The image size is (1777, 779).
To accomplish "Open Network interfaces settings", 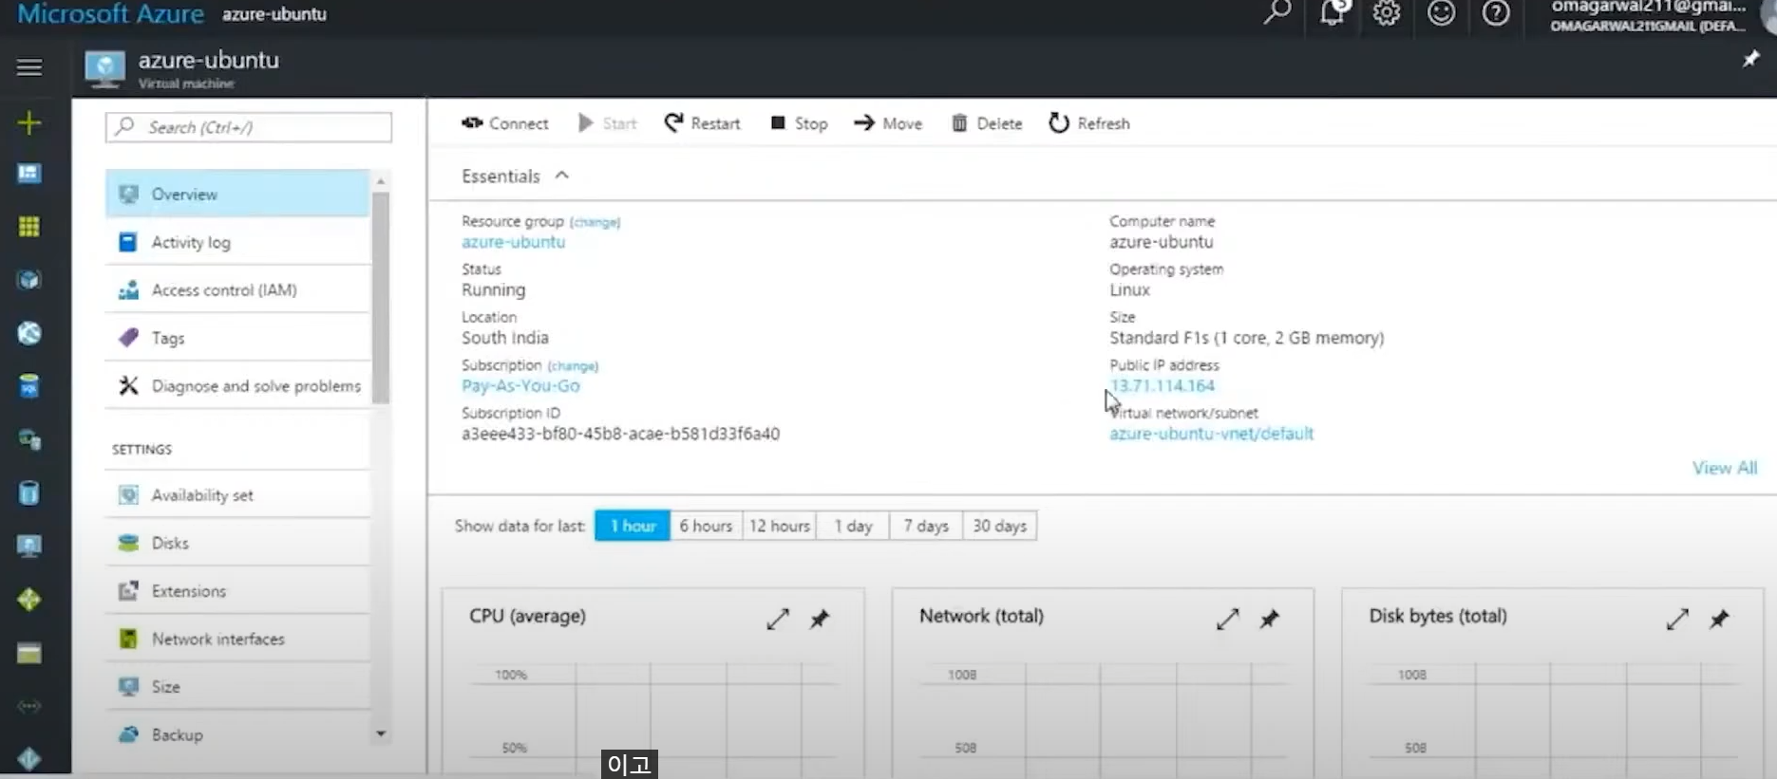I will tap(237, 639).
